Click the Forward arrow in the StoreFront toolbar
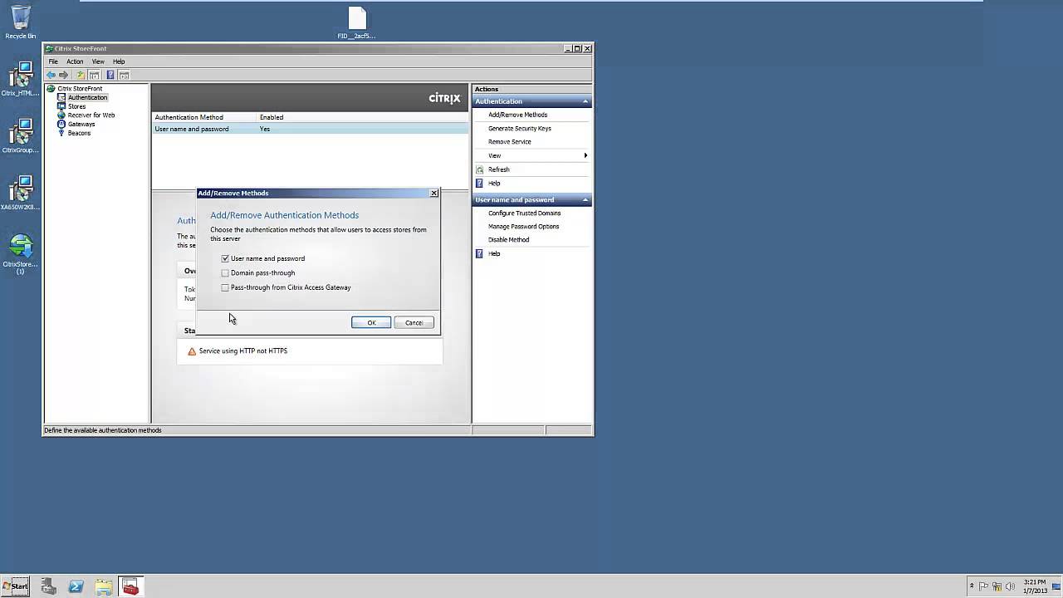Screen dimensions: 1063x598 [63, 75]
